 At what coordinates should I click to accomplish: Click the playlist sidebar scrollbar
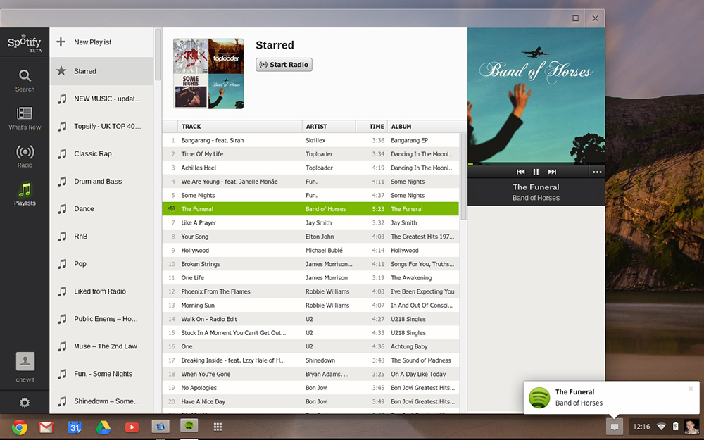(158, 54)
